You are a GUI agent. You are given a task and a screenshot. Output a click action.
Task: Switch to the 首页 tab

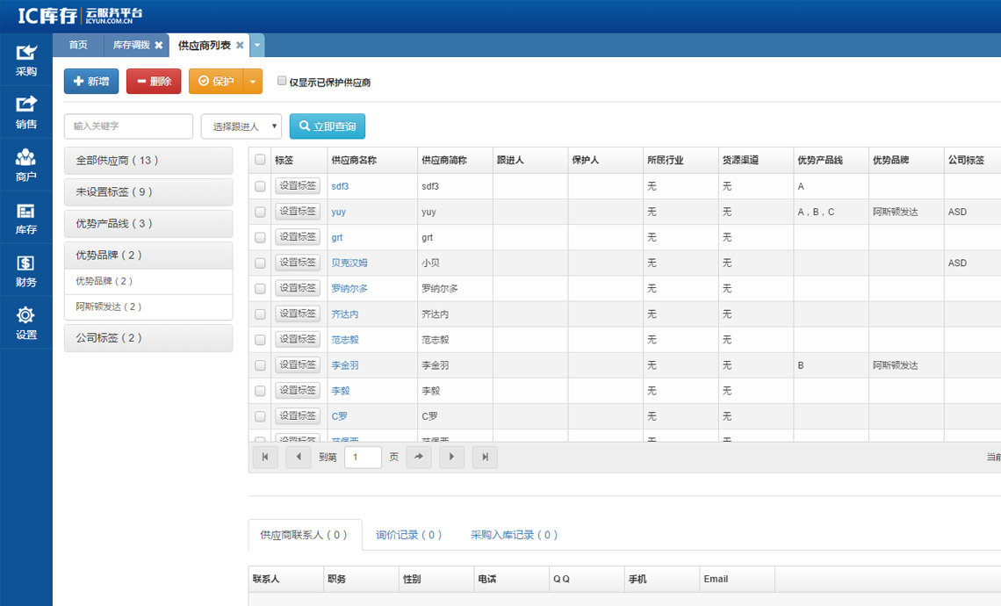click(x=78, y=46)
